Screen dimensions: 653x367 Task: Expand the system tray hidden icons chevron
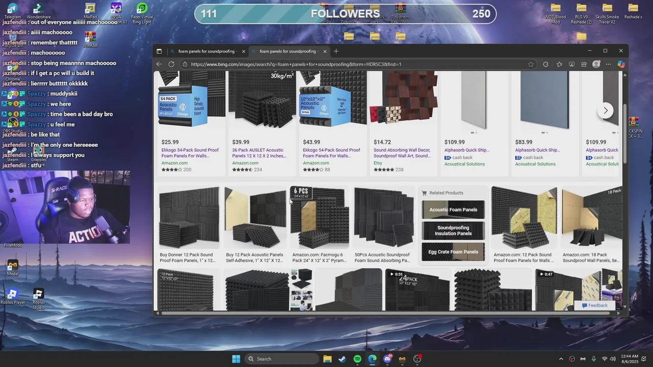tap(561, 359)
